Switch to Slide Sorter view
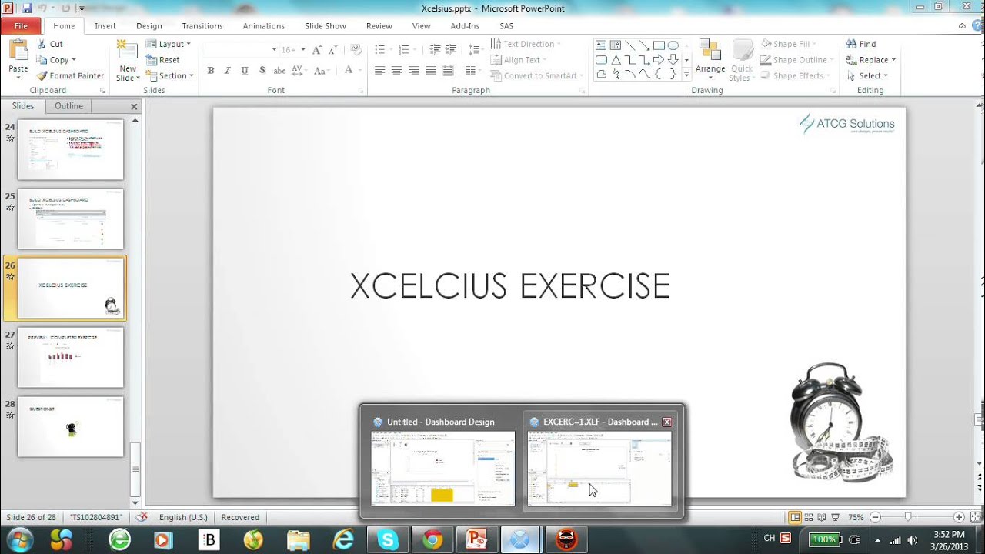 pos(809,517)
